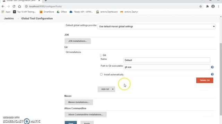222x124 pixels.
Task: Expand JDK installations
Action: 78,41
